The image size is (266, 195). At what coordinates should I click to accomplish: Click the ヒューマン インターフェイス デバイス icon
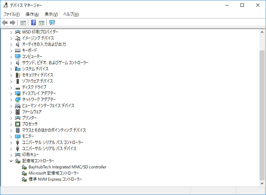pos(18,106)
